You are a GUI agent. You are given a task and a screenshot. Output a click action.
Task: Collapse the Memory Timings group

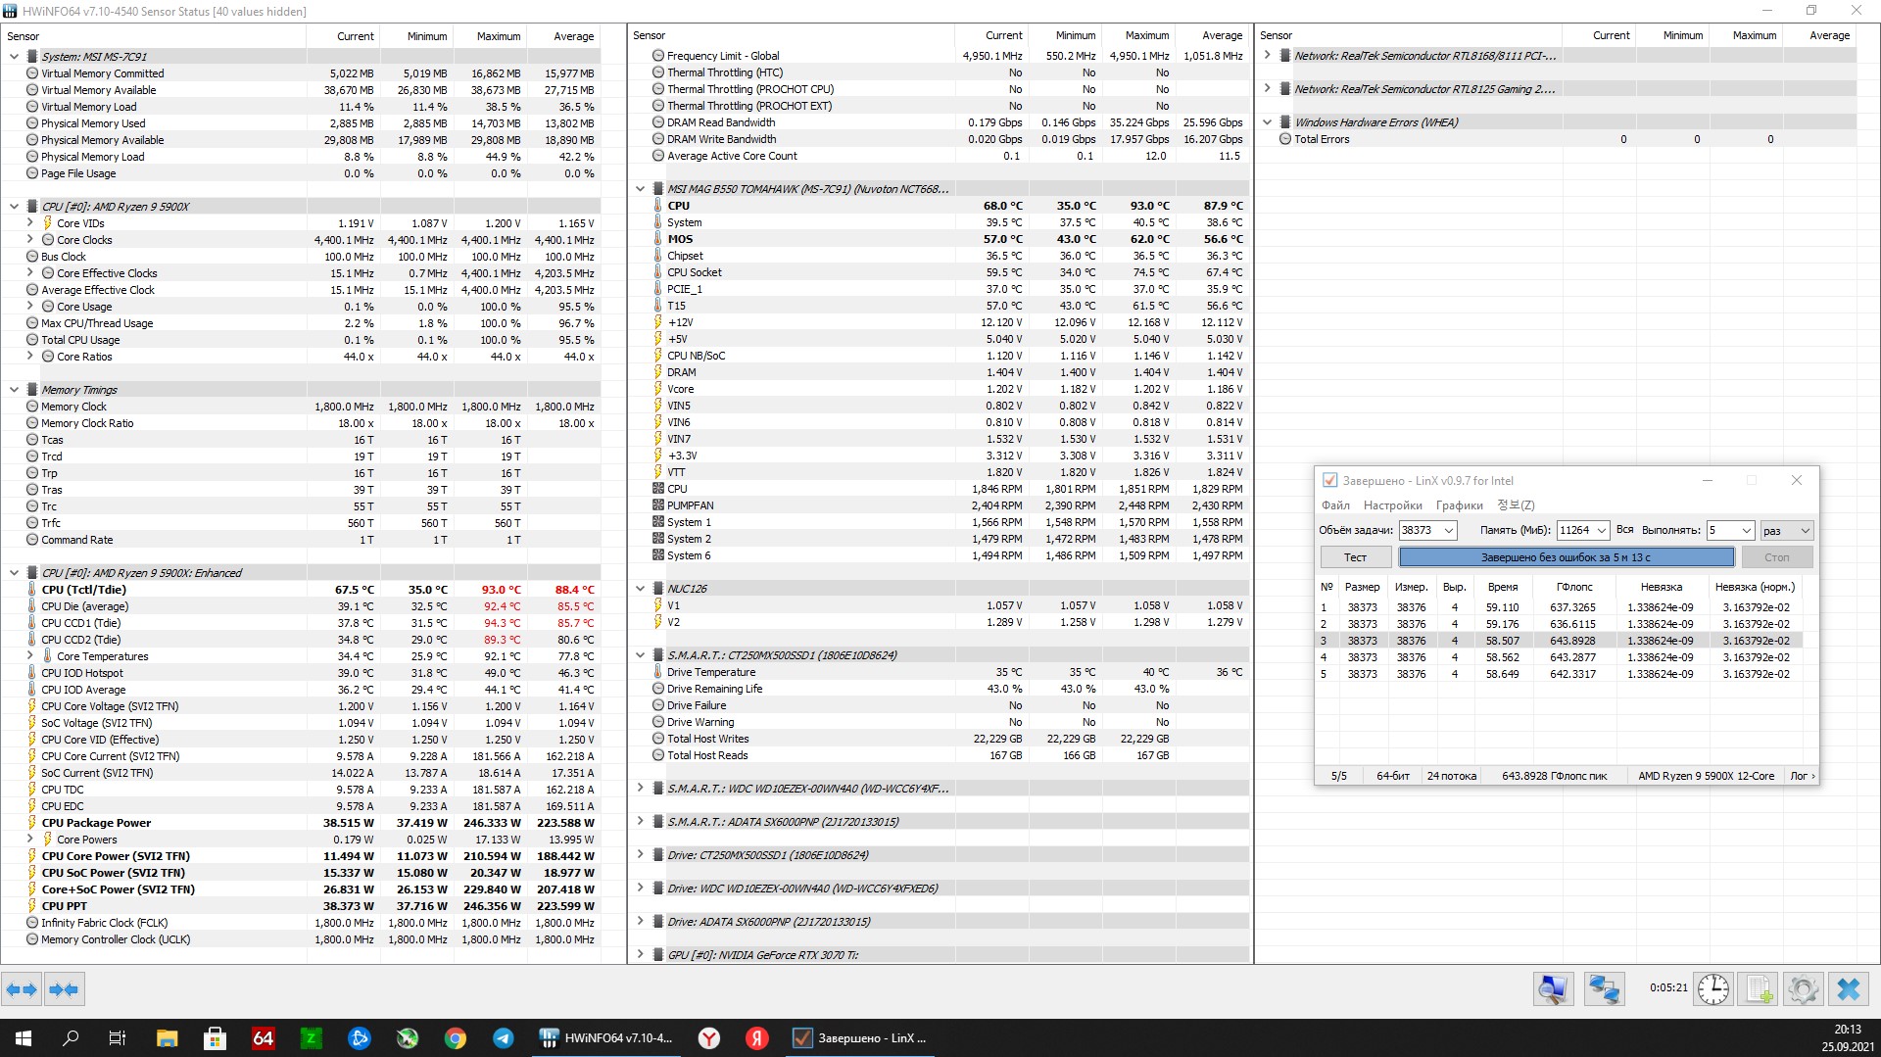coord(14,390)
